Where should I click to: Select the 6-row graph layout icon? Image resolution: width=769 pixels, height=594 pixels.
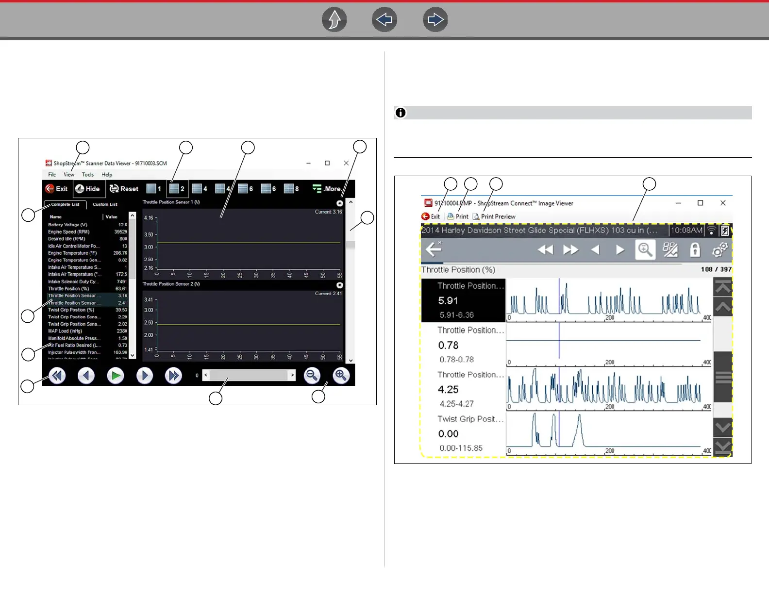246,189
